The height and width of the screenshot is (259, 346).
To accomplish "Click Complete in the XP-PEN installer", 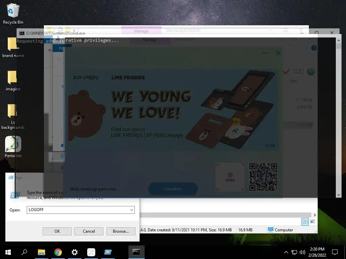I will point(173,189).
